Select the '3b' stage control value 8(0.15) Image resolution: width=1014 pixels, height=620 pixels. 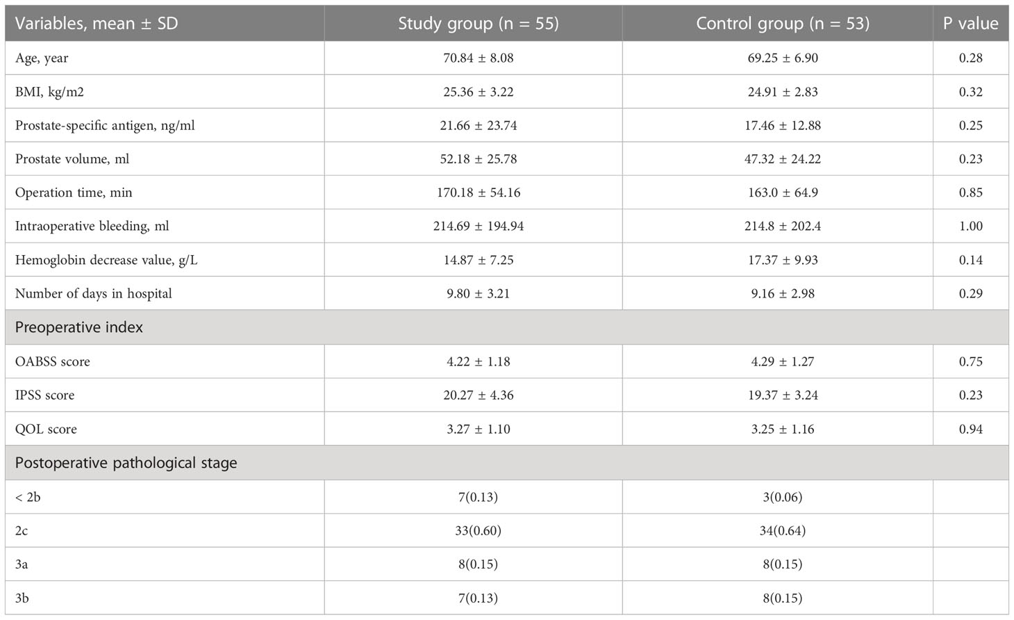coord(783,598)
